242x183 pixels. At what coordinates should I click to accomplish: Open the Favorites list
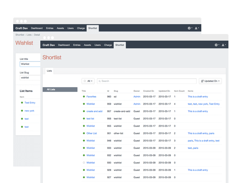(x=91, y=97)
